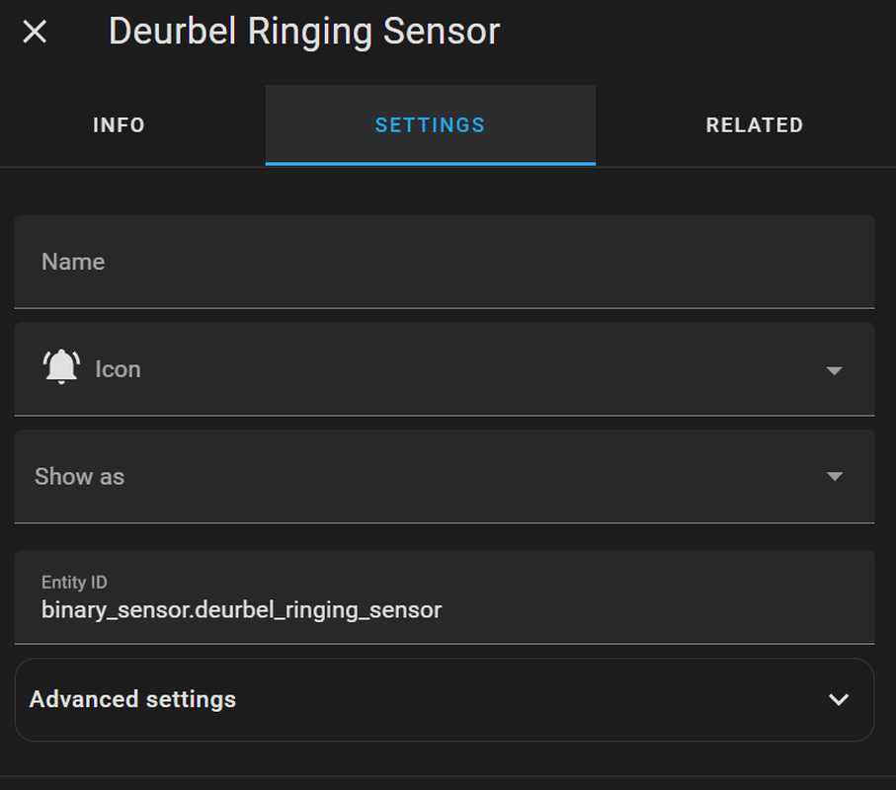The width and height of the screenshot is (896, 790).
Task: Switch to the RELATED tab
Action: point(755,125)
